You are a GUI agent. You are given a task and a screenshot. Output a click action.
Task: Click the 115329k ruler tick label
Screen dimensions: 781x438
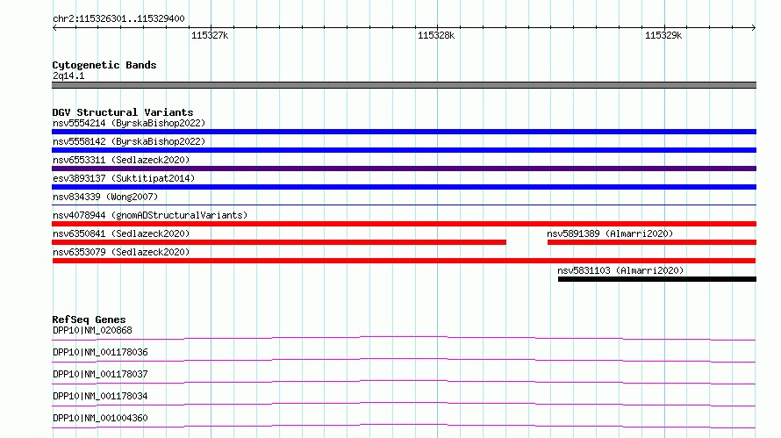click(x=663, y=35)
